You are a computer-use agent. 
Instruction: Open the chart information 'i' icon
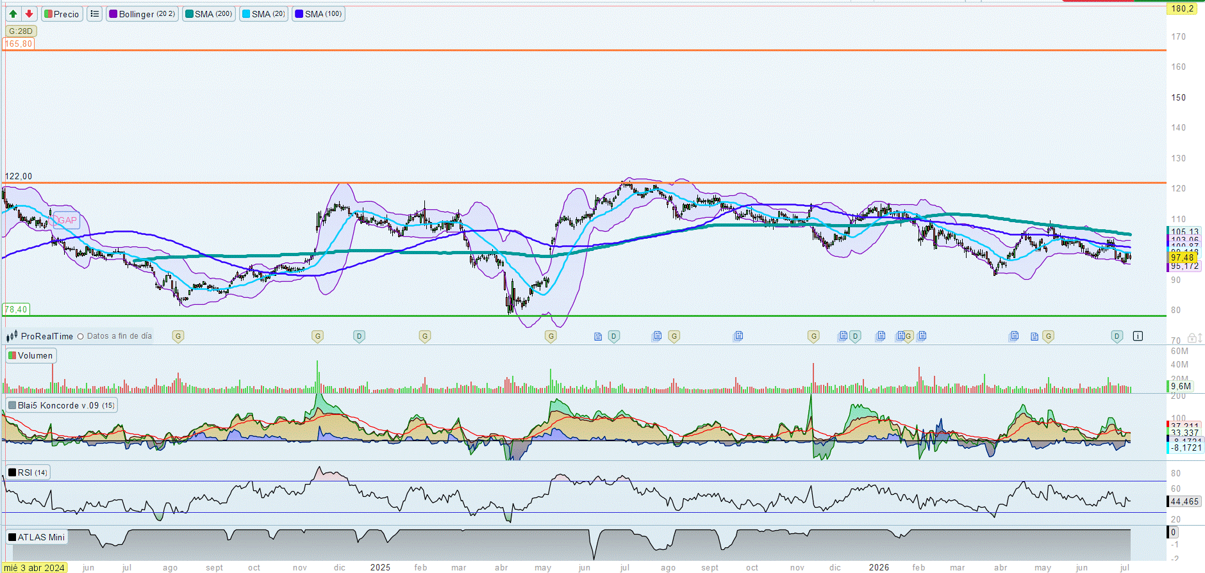pos(1138,336)
